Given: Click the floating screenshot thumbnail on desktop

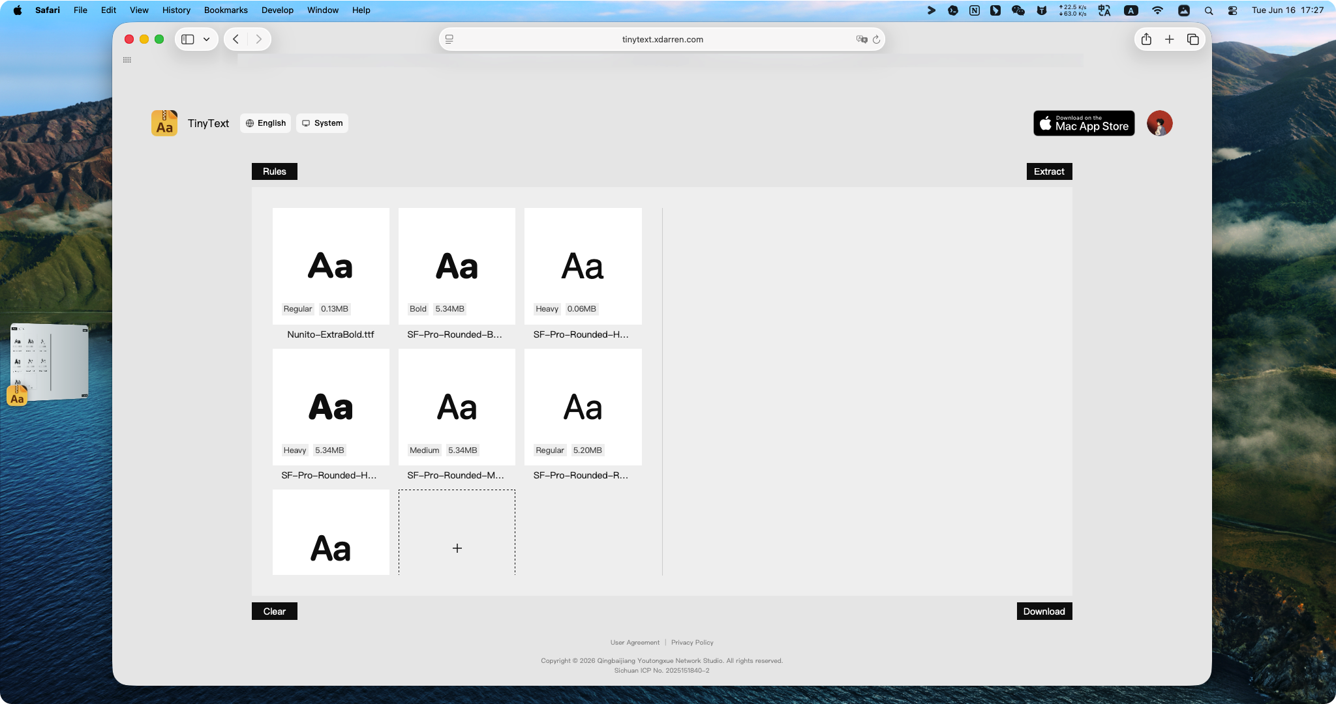Looking at the screenshot, I should point(50,362).
